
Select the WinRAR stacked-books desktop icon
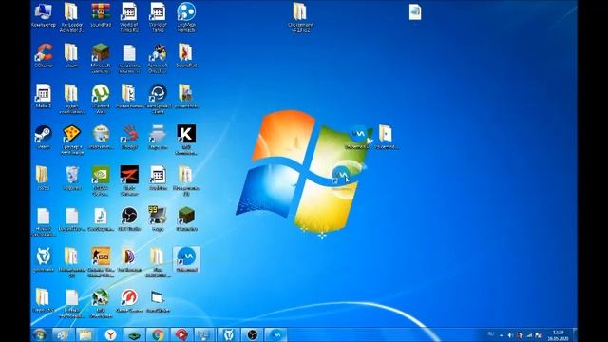101,12
